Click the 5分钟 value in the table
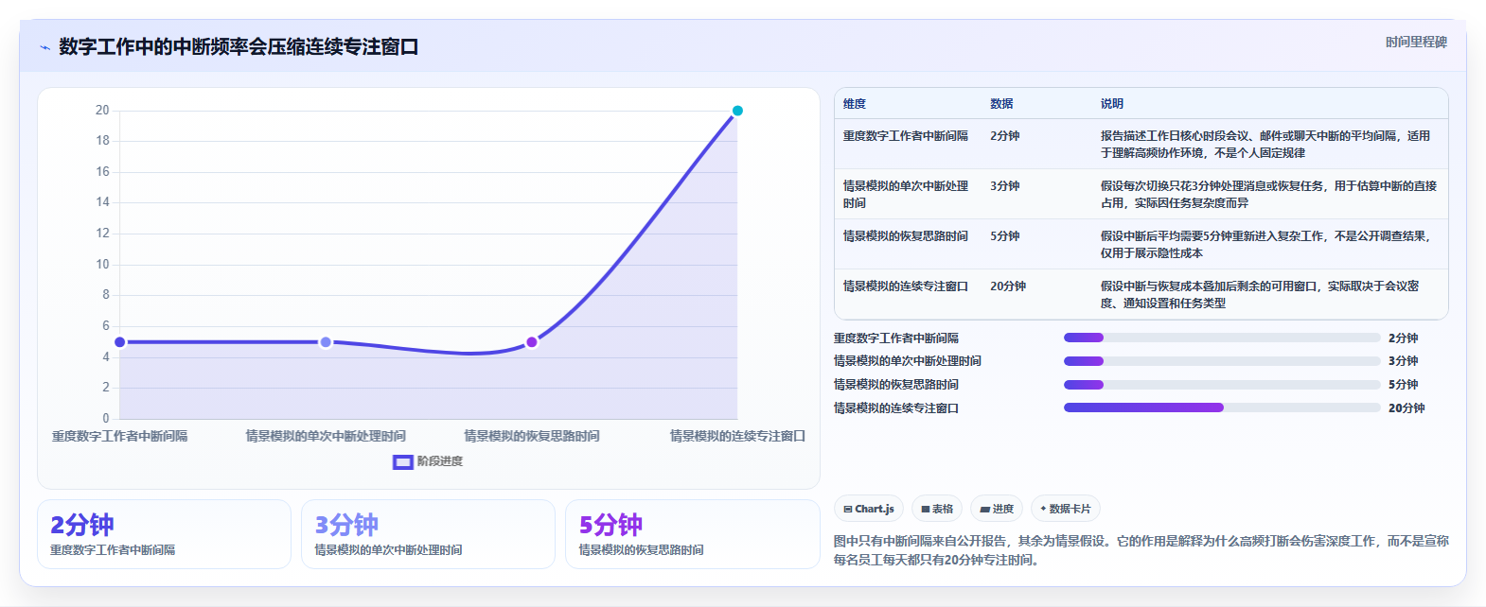The image size is (1486, 607). click(1005, 236)
